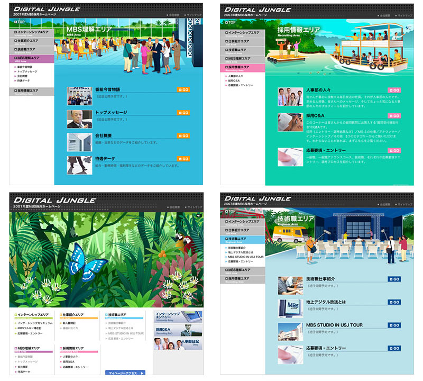This screenshot has height=381, width=423.
Task: Mute sound via speaker icon on jungle top page
Action: pos(199,215)
